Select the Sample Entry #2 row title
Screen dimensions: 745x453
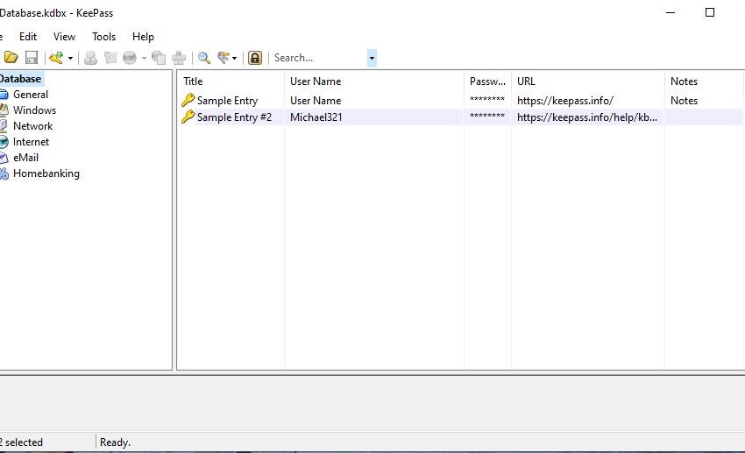234,117
